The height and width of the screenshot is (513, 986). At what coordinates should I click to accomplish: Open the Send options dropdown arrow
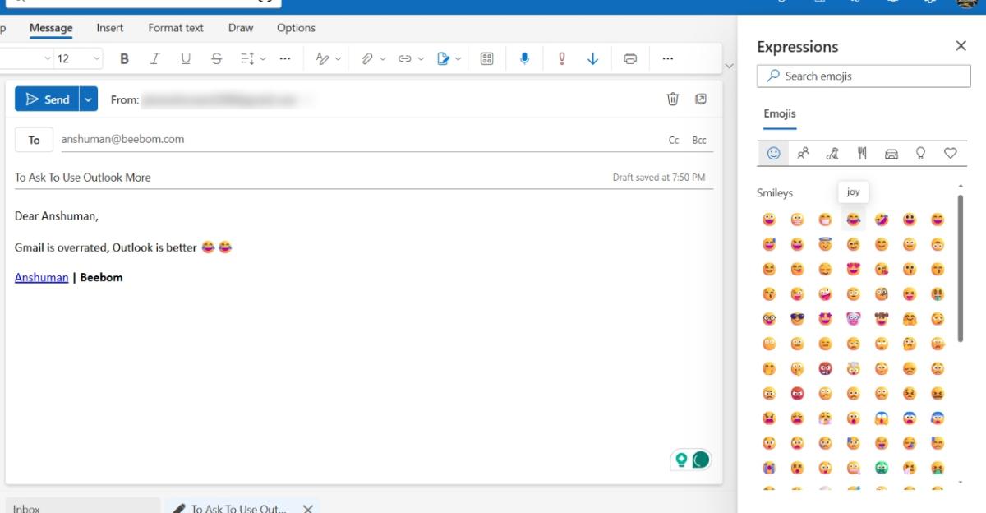(x=89, y=99)
